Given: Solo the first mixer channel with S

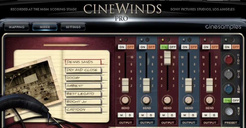Looking at the screenshot, I should point(130,115).
